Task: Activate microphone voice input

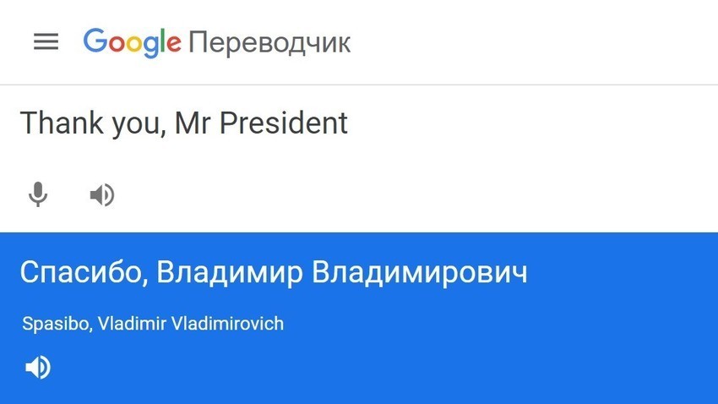Action: click(x=38, y=194)
